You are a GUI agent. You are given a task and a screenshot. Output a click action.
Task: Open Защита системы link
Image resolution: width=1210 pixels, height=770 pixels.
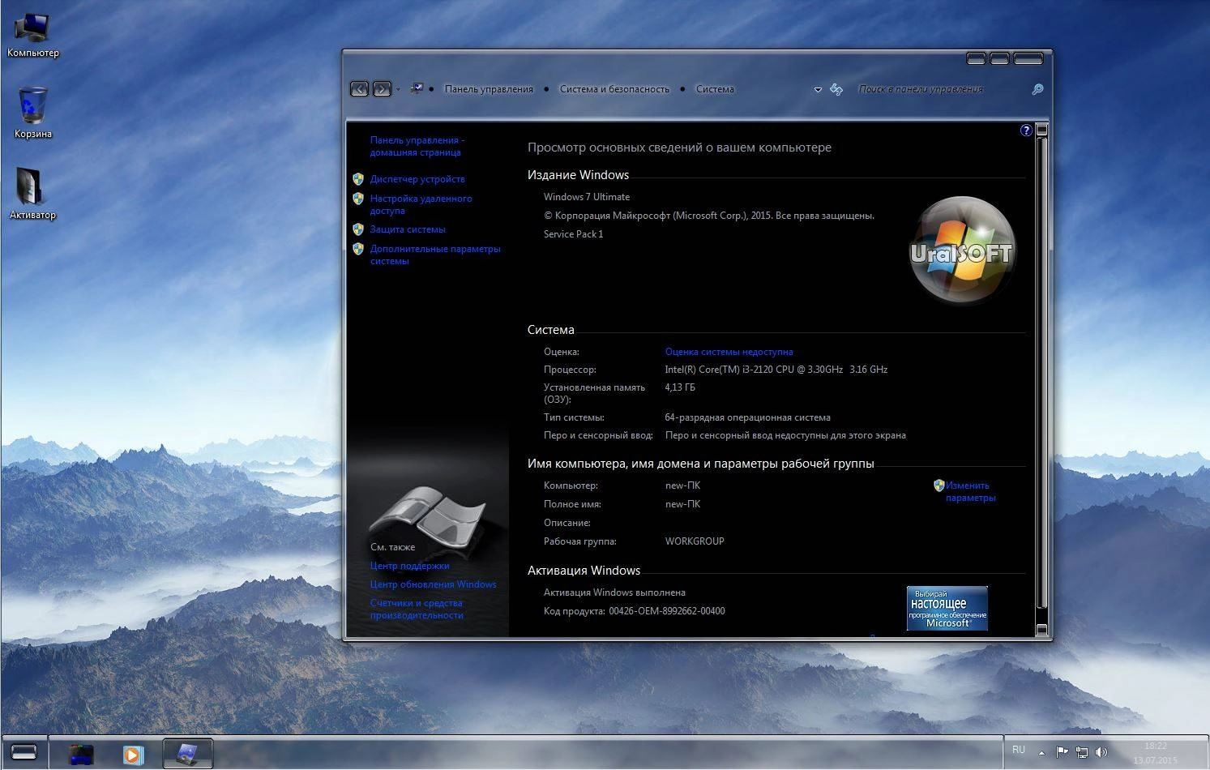click(408, 229)
